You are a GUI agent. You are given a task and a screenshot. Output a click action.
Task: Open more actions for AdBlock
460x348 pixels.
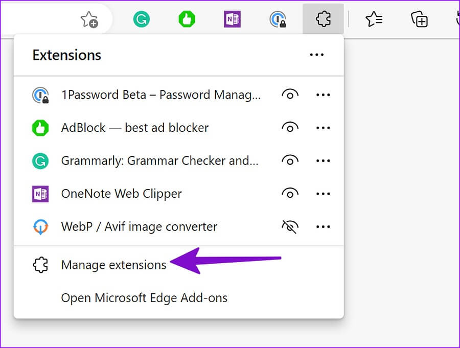(323, 128)
